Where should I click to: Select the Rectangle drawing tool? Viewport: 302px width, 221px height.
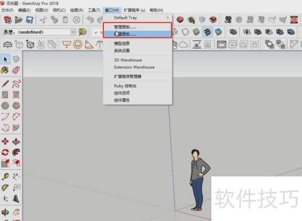click(5, 95)
